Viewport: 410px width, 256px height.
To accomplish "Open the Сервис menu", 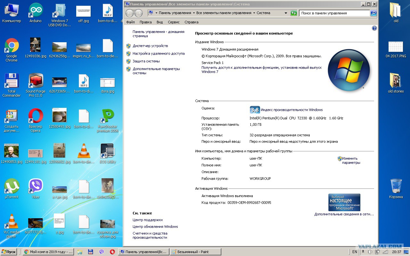I will pos(174,22).
